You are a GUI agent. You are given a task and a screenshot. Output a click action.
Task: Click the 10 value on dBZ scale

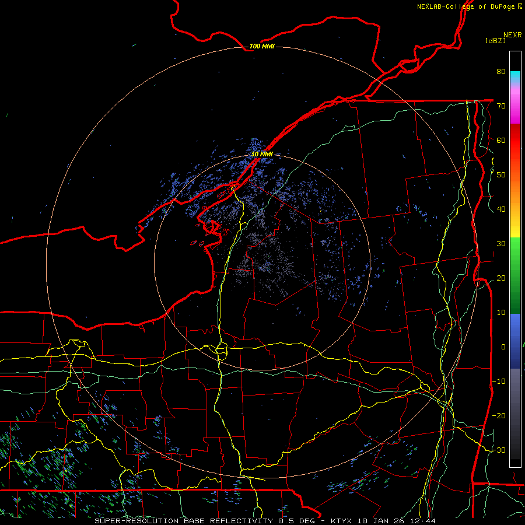(501, 313)
